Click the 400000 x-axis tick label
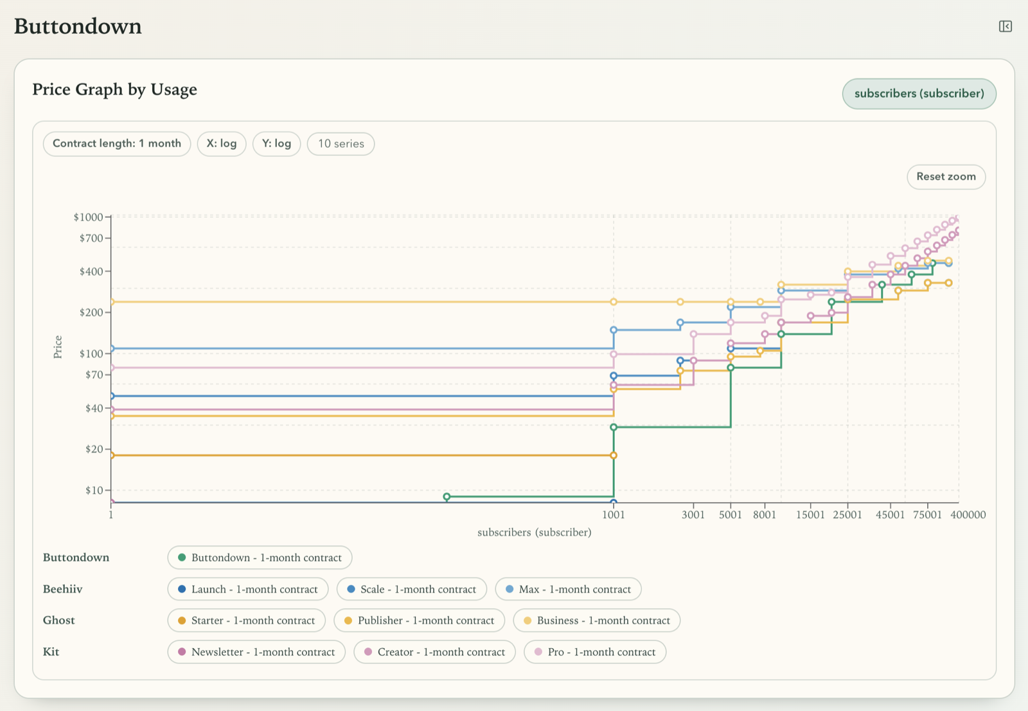1028x711 pixels. (968, 515)
